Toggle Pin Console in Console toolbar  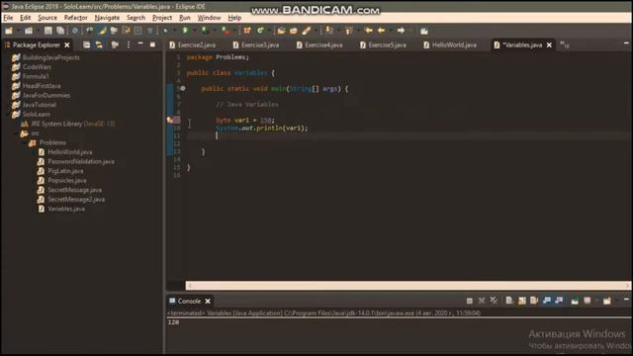tap(575, 301)
